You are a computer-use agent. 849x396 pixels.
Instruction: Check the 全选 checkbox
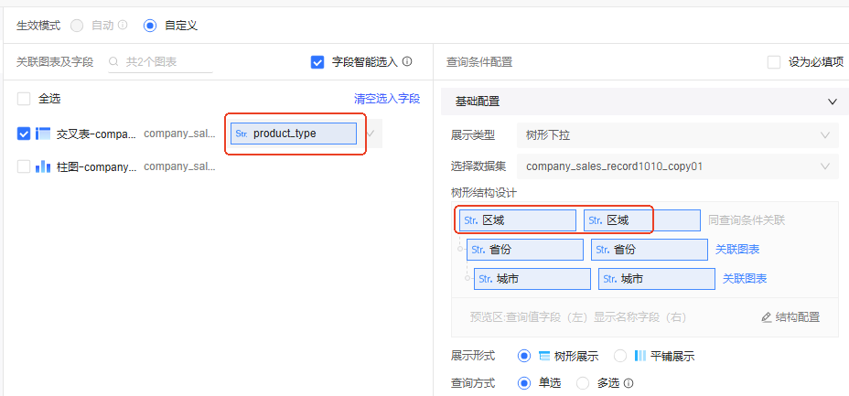[24, 98]
